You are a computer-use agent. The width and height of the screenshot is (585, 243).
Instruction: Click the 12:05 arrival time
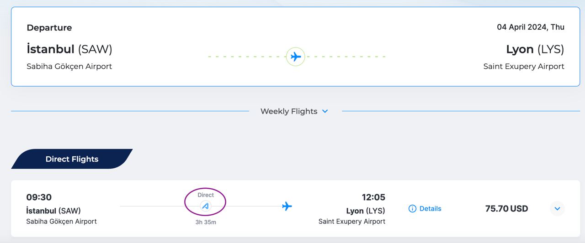coord(373,197)
